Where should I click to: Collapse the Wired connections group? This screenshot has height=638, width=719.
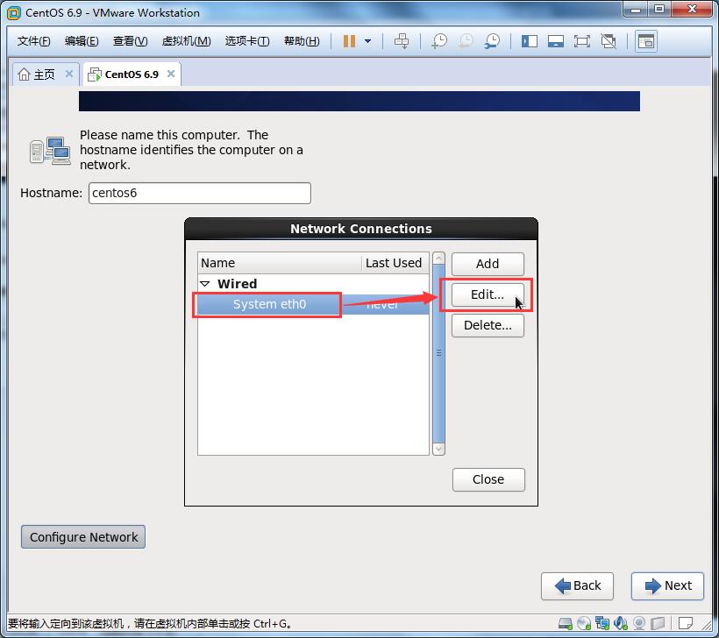(x=205, y=284)
